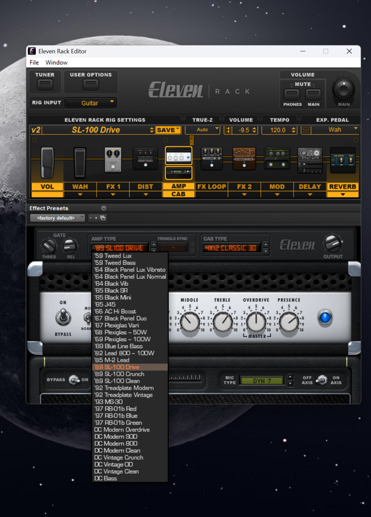The image size is (371, 517).
Task: Click the CAB block label
Action: point(179,194)
